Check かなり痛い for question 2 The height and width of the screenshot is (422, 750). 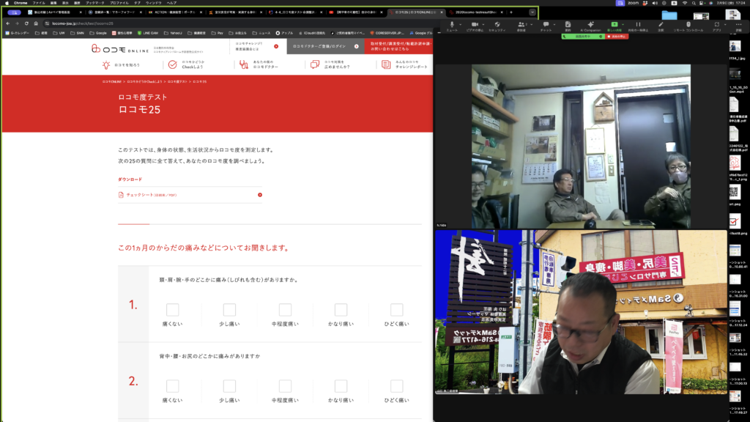click(341, 385)
